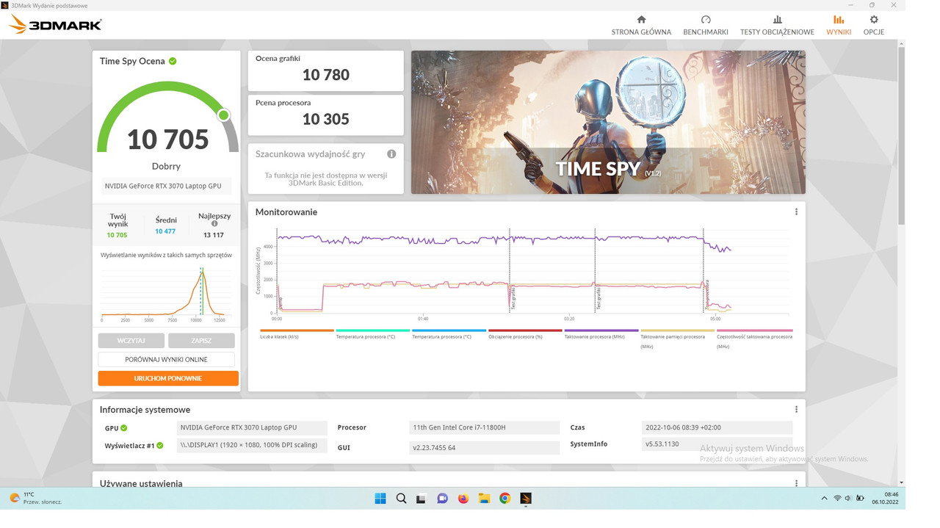Click the Wi-Fi network tray icon

pyautogui.click(x=837, y=499)
